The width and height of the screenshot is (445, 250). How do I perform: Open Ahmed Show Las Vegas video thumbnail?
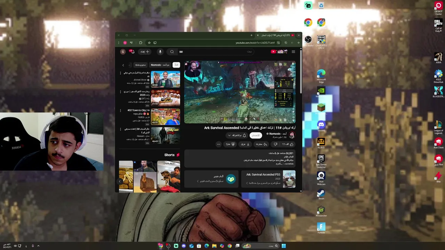pyautogui.click(x=165, y=79)
